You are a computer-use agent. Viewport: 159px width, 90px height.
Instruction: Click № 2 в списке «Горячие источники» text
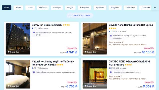(x=127, y=44)
